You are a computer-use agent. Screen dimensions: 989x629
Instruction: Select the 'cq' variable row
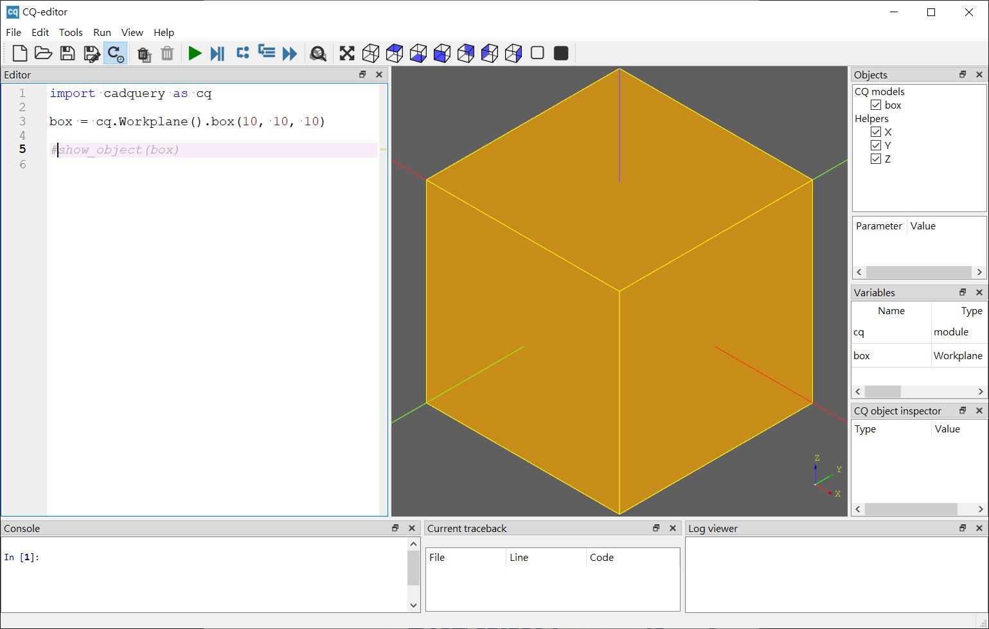tap(918, 332)
